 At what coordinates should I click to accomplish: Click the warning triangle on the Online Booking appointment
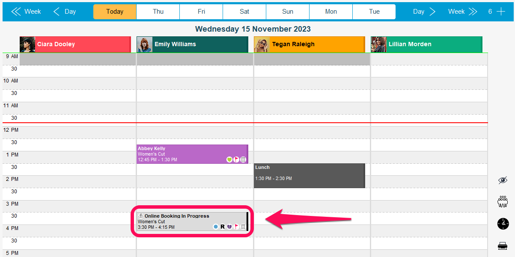[x=141, y=216]
